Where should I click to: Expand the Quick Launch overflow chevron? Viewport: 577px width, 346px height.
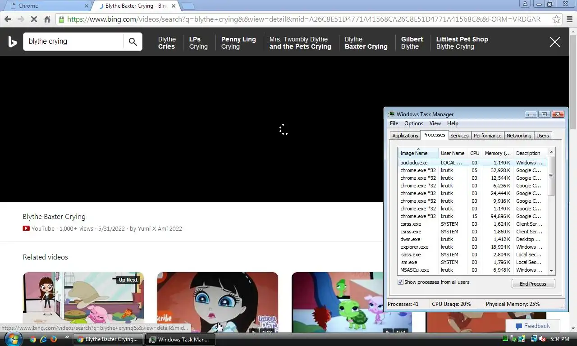pos(67,337)
